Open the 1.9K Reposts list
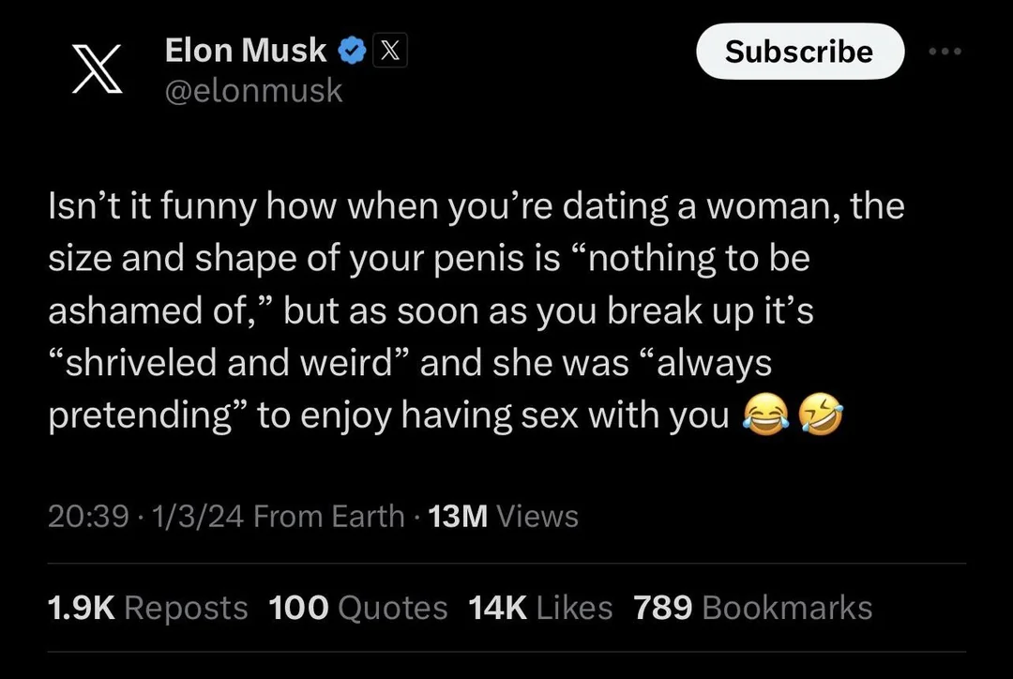The width and height of the screenshot is (1013, 679). point(147,608)
